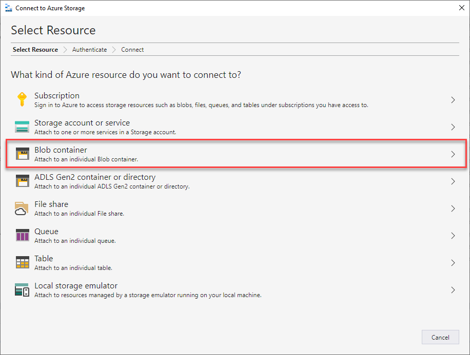Click 'Attach to an individual ADLS Gen2' description
The width and height of the screenshot is (470, 355).
click(112, 186)
